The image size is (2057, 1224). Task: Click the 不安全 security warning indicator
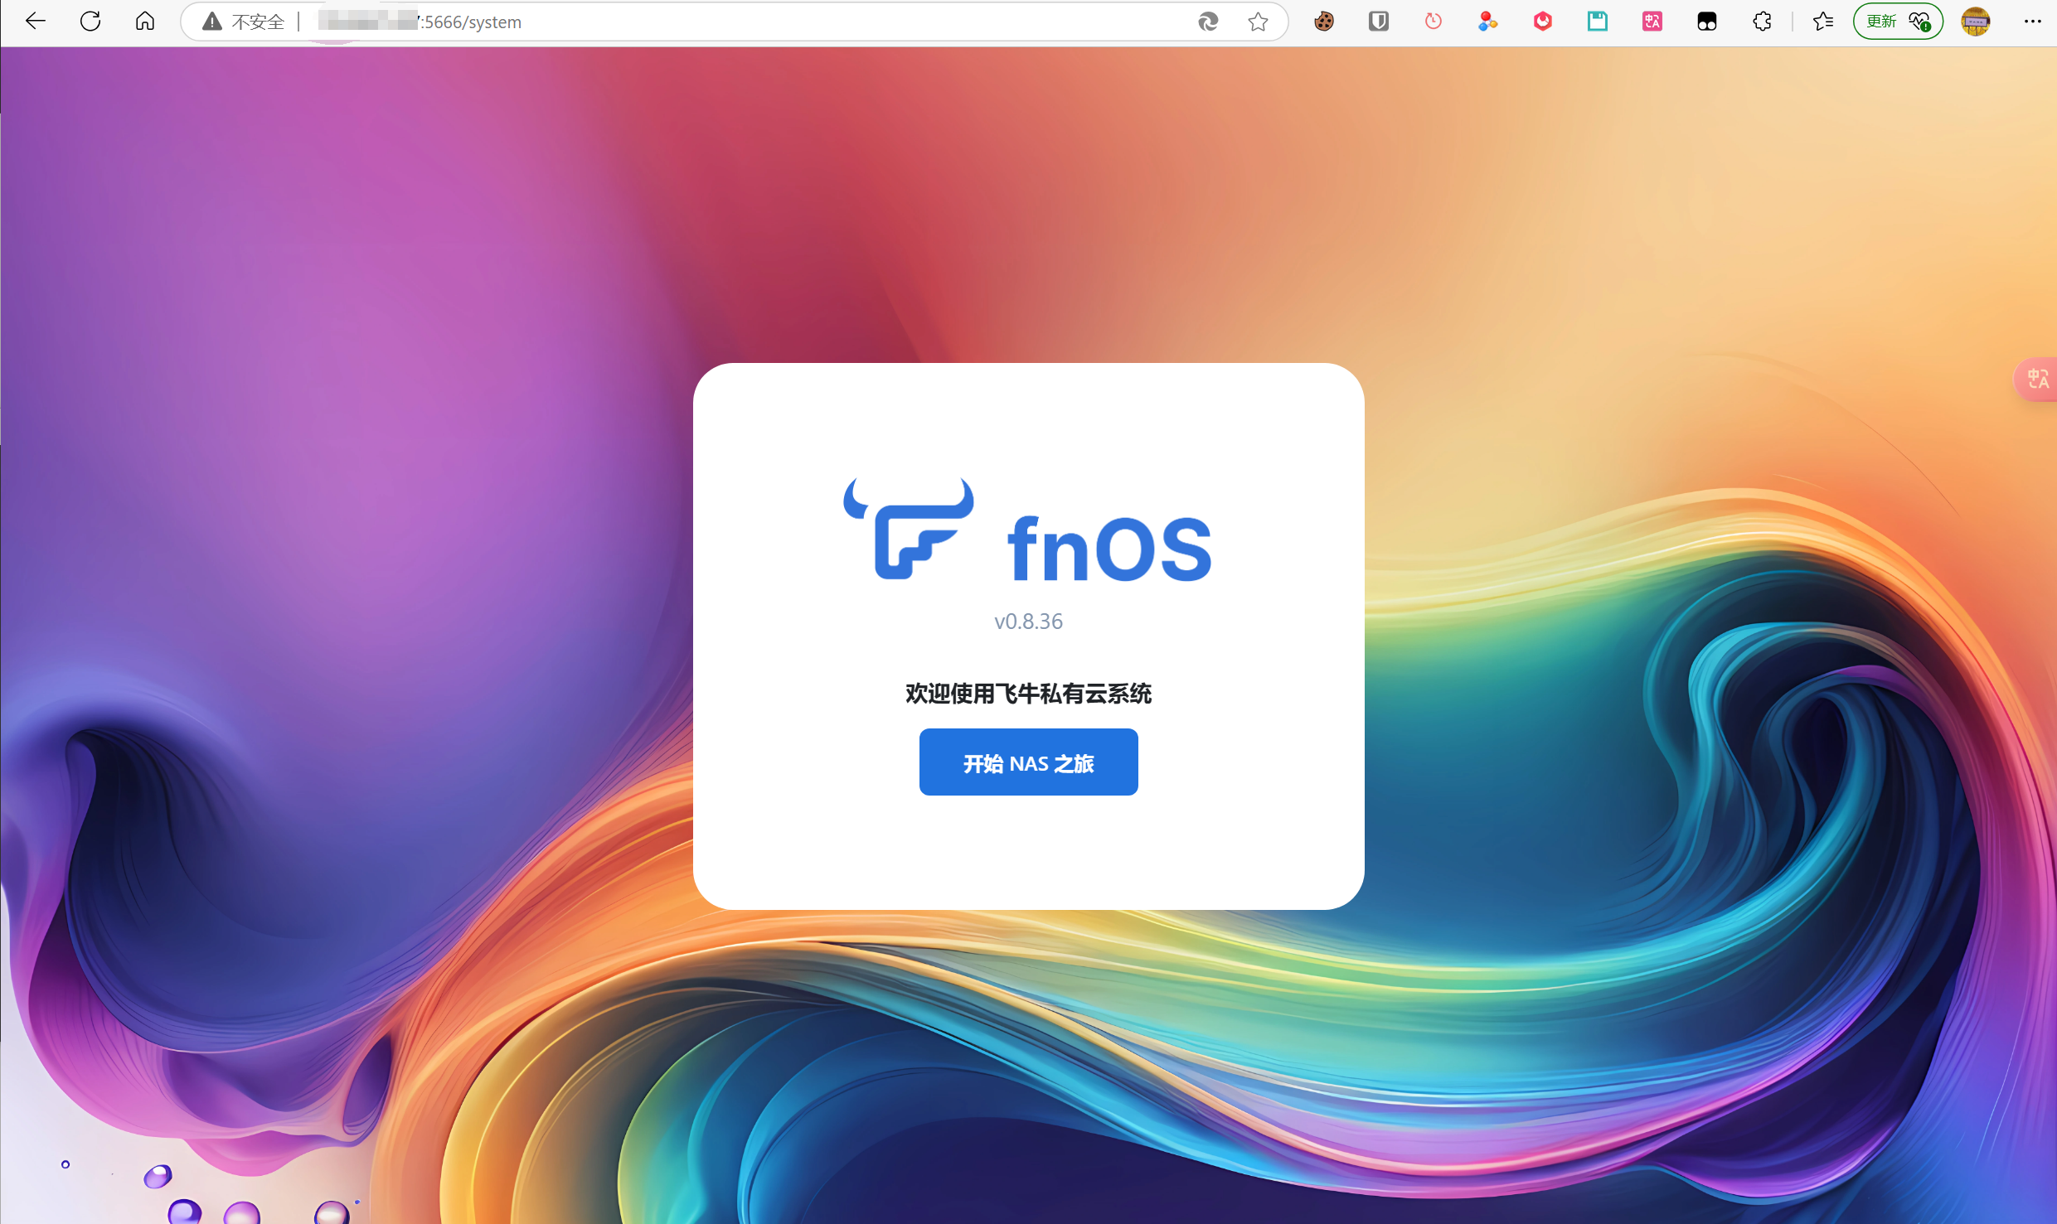point(244,22)
